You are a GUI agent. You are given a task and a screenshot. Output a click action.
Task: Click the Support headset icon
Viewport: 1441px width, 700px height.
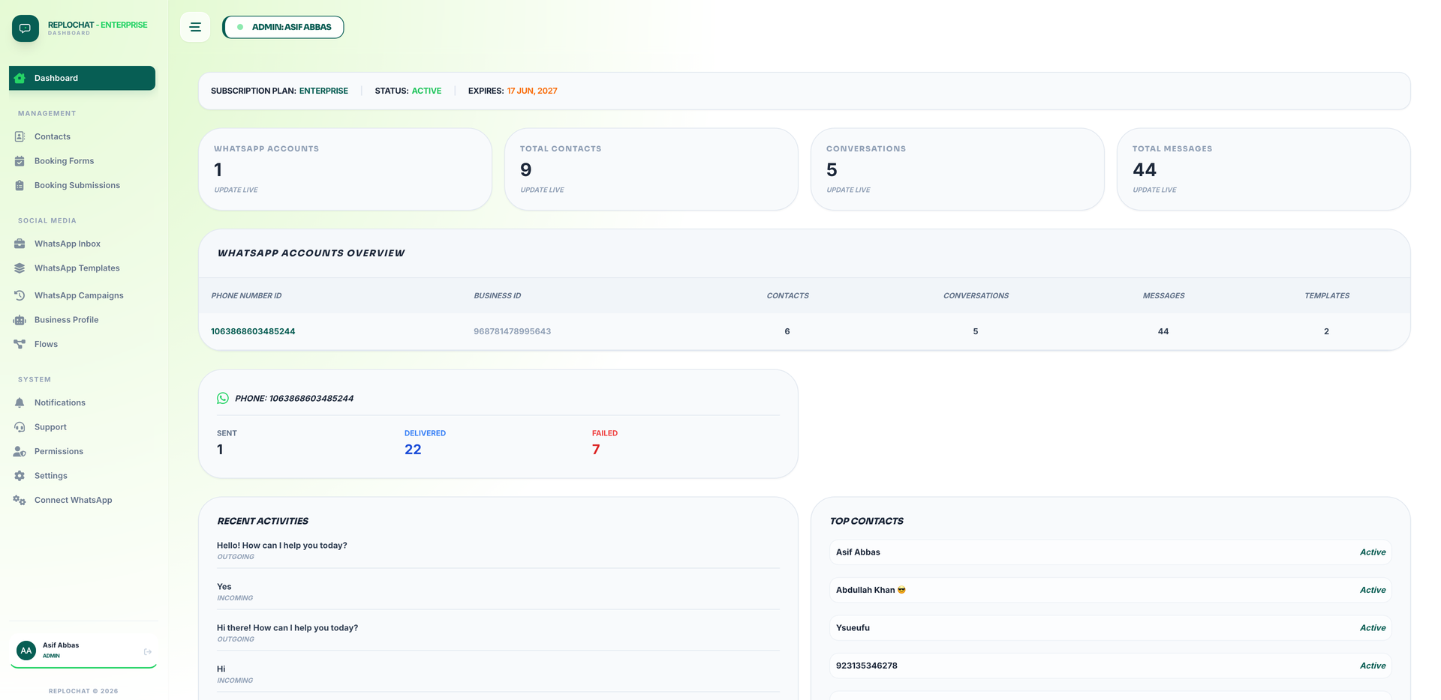coord(20,427)
